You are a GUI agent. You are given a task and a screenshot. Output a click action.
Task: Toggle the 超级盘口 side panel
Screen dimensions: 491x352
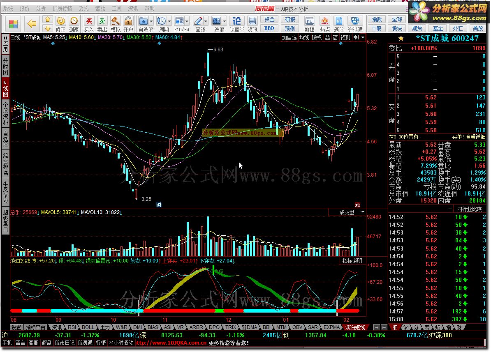[5, 221]
